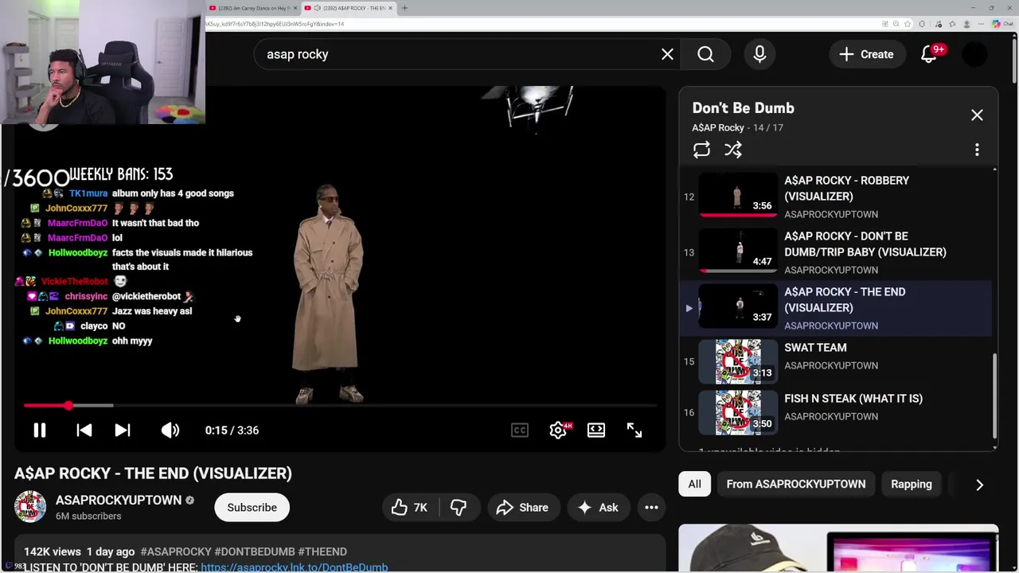Enter full screen mode
The height and width of the screenshot is (573, 1019).
(634, 431)
